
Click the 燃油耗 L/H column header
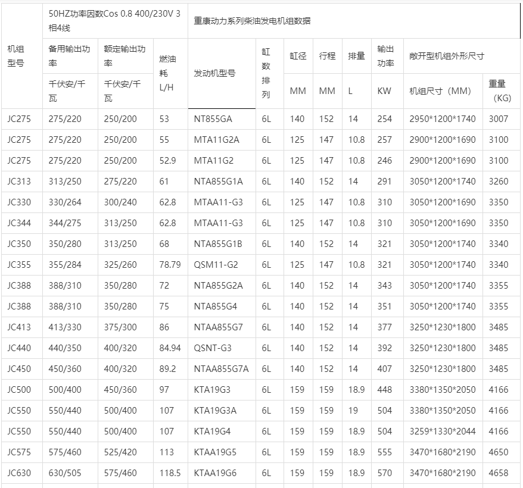click(x=168, y=73)
